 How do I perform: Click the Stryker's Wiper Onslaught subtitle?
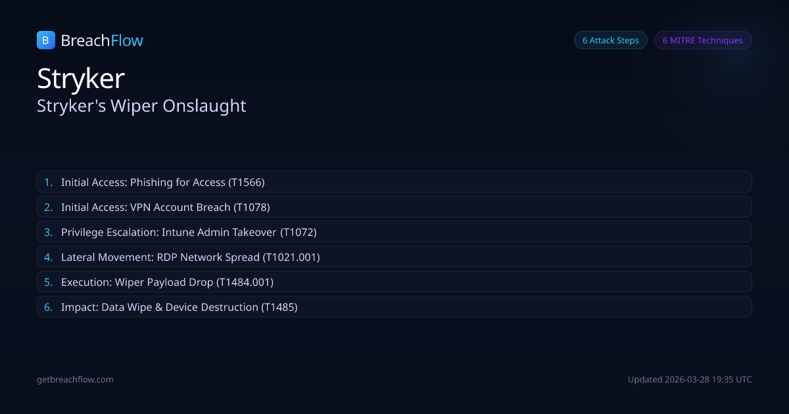pos(141,105)
